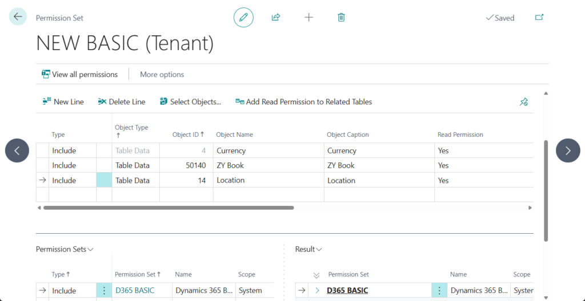
Task: Click the trash delete icon
Action: (341, 17)
